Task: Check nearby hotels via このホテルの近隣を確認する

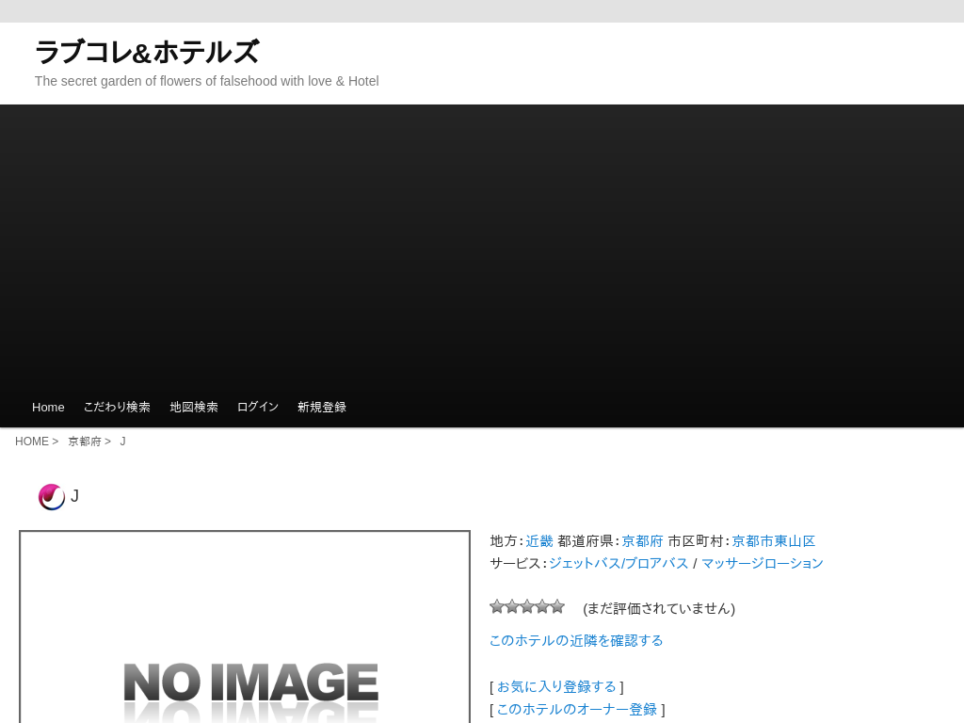Action: click(x=576, y=640)
